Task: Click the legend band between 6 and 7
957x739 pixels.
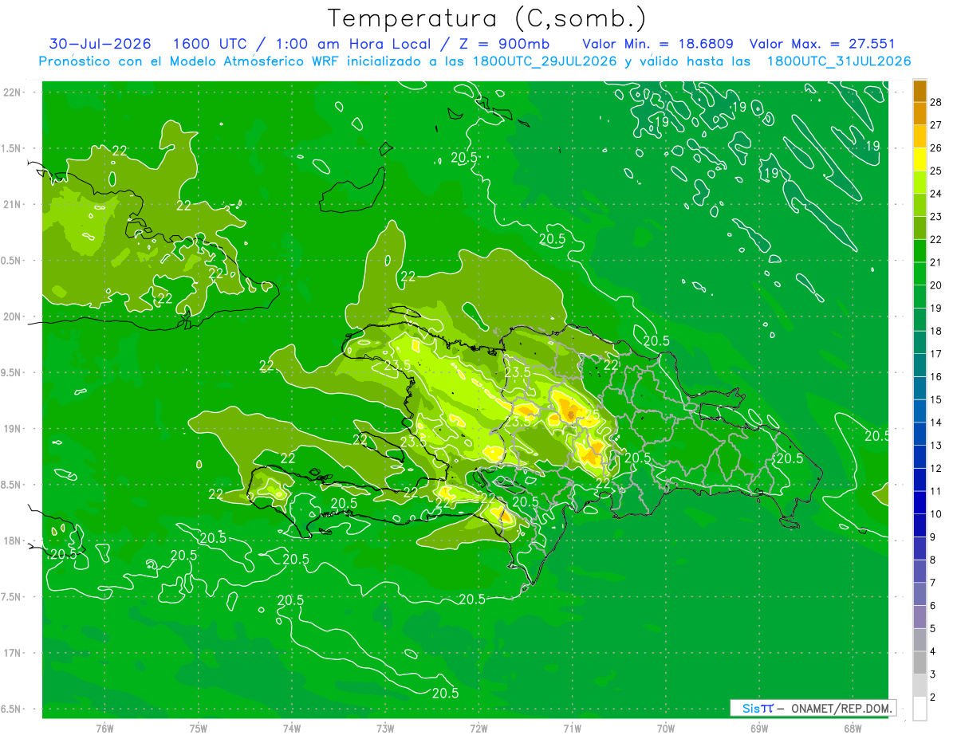Action: tap(920, 594)
